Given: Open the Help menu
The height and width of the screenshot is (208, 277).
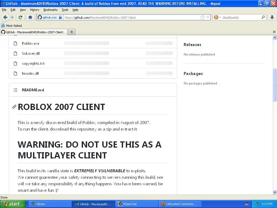Looking at the screenshot, I should point(75,10).
